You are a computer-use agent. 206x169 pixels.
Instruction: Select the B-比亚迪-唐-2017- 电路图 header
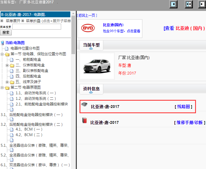[x=35, y=15]
